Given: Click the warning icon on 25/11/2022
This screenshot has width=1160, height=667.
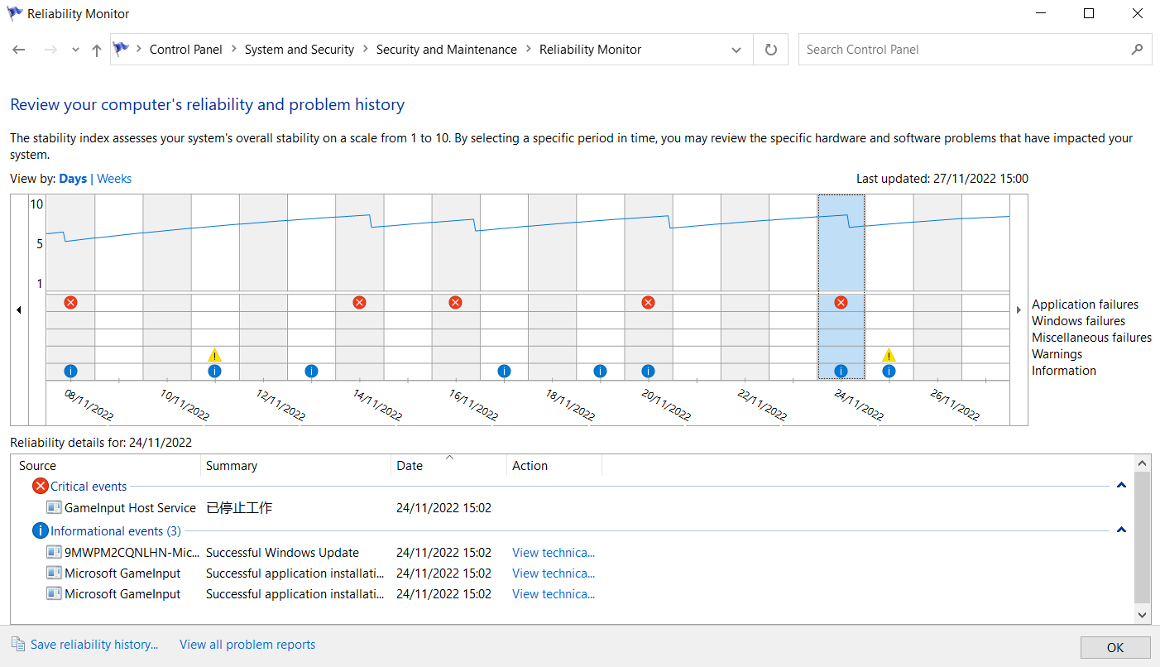Looking at the screenshot, I should [889, 355].
